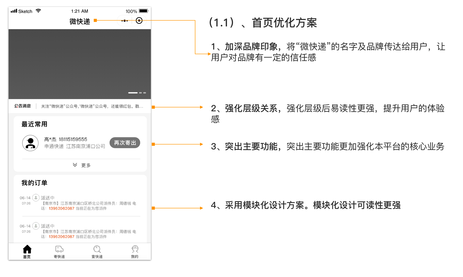Tap the cellular signal bars icon
Image resolution: width=463 pixels, height=277 pixels.
(x=14, y=11)
